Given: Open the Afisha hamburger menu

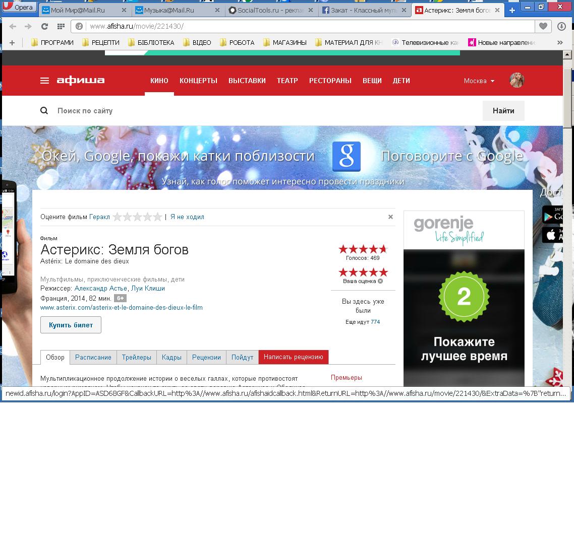Looking at the screenshot, I should [x=44, y=81].
